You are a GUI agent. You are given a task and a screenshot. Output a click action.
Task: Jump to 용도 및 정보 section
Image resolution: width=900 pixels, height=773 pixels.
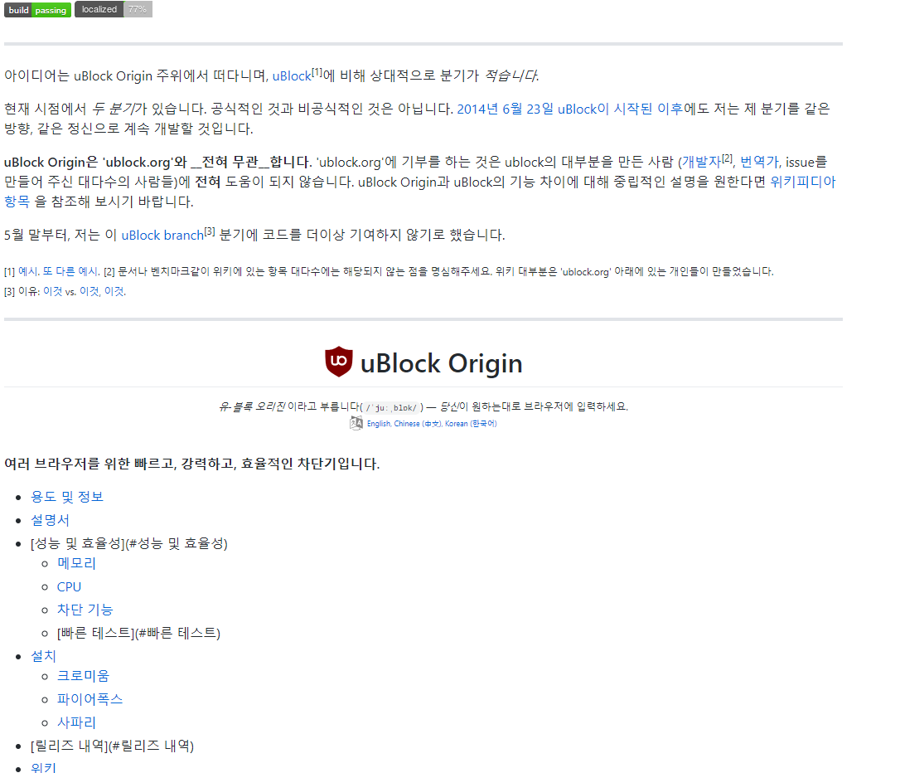(67, 496)
